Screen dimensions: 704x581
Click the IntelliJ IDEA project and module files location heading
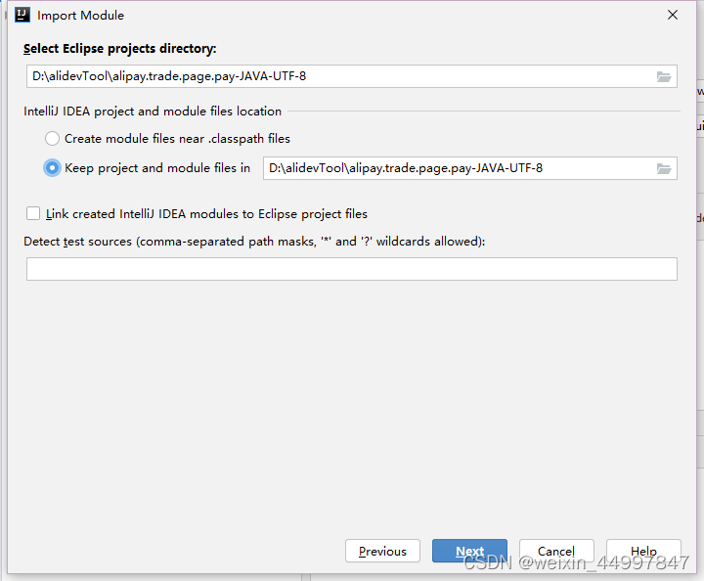pos(153,111)
